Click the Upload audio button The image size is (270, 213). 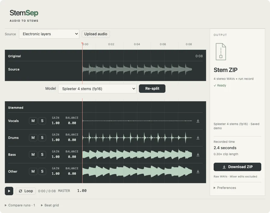96,34
